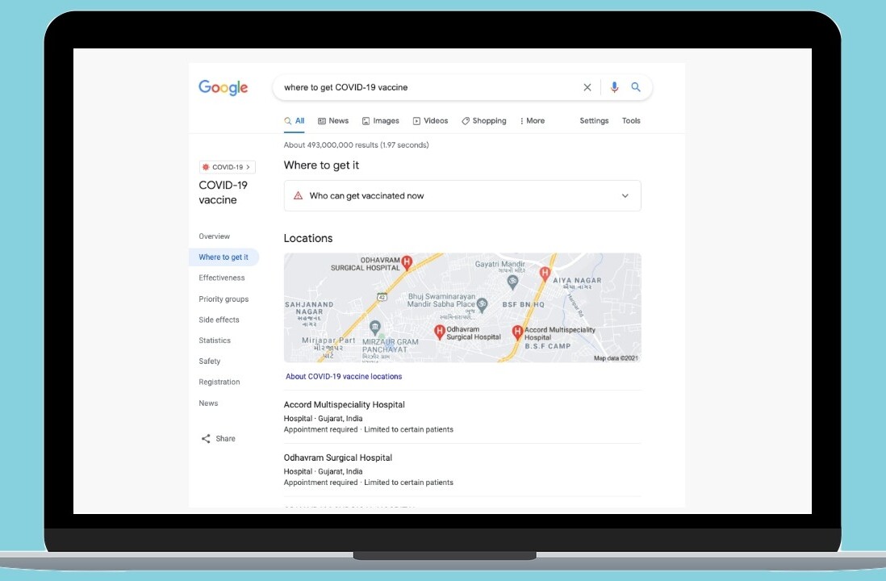Open search Tools option
The image size is (886, 581).
tap(631, 121)
